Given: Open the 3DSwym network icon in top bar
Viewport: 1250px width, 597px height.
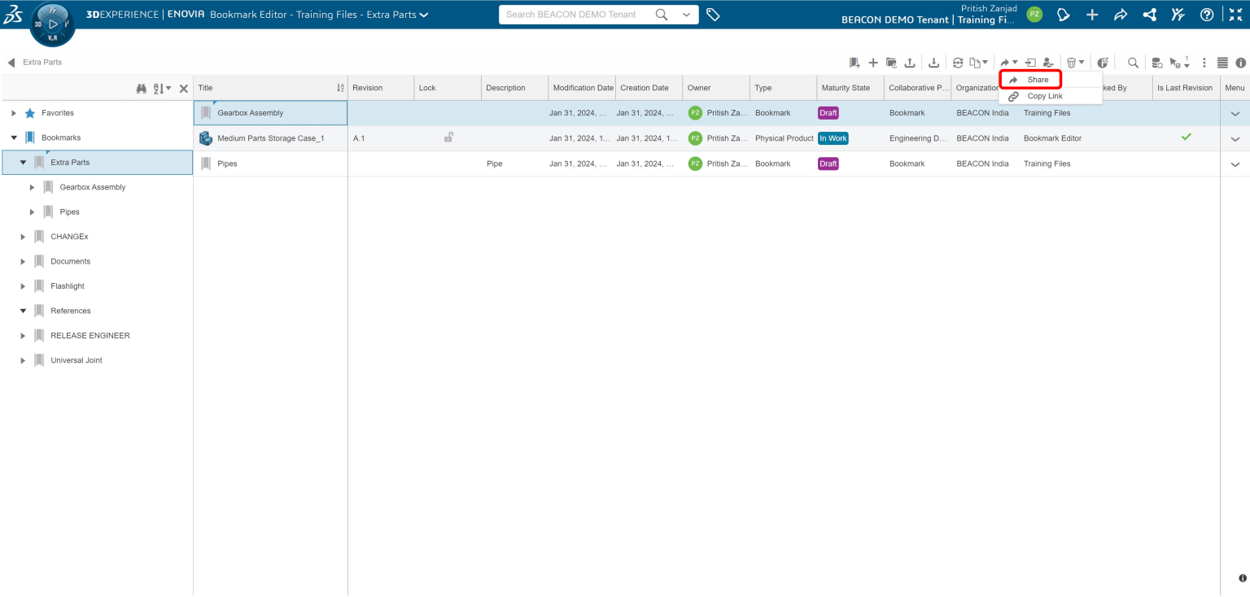Looking at the screenshot, I should (x=1149, y=15).
